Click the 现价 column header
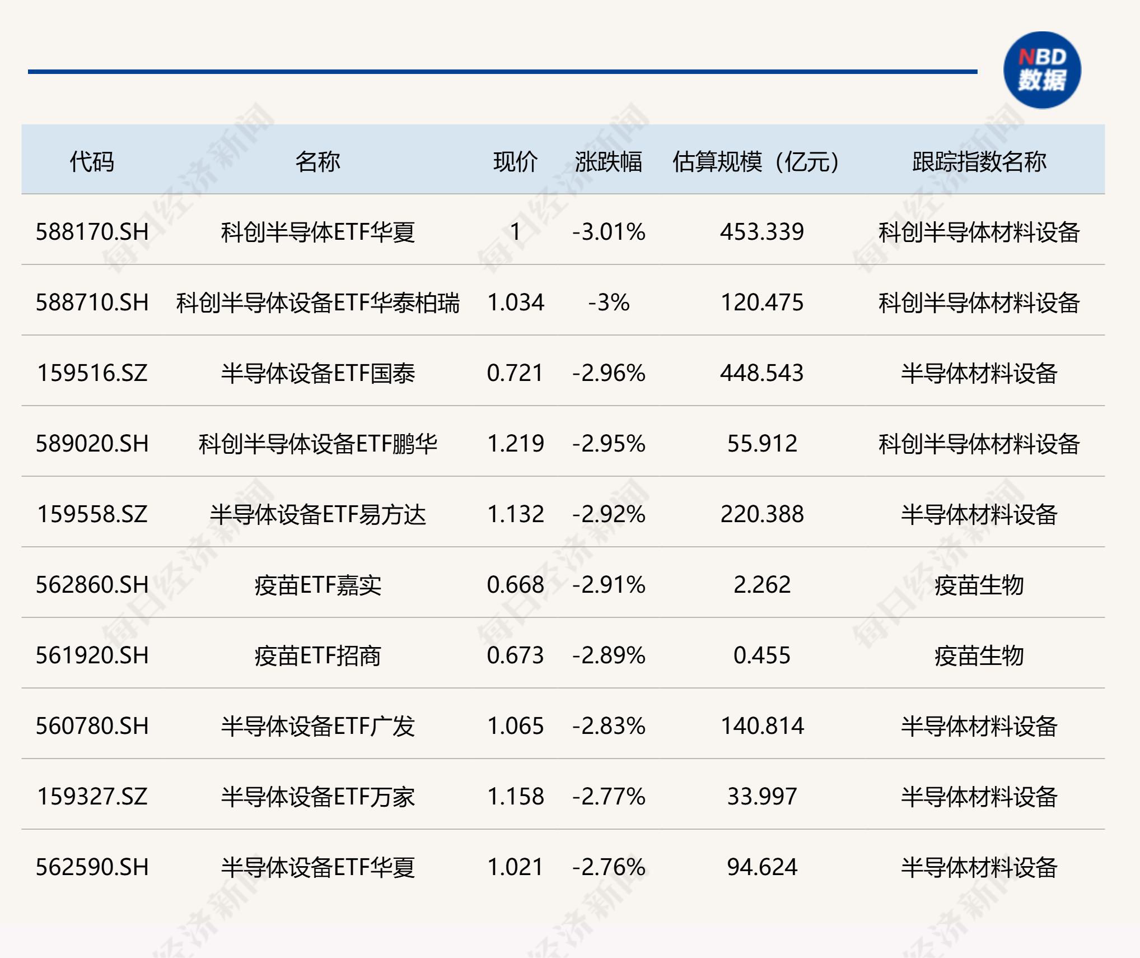 [516, 162]
